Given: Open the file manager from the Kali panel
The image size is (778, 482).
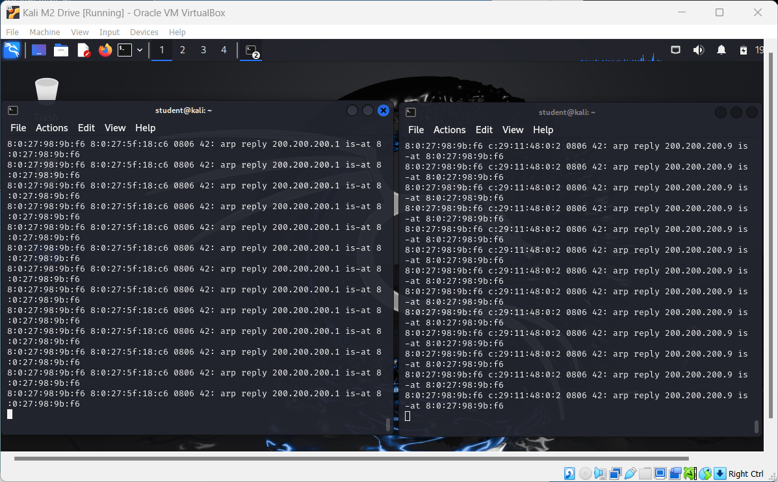Looking at the screenshot, I should point(61,50).
